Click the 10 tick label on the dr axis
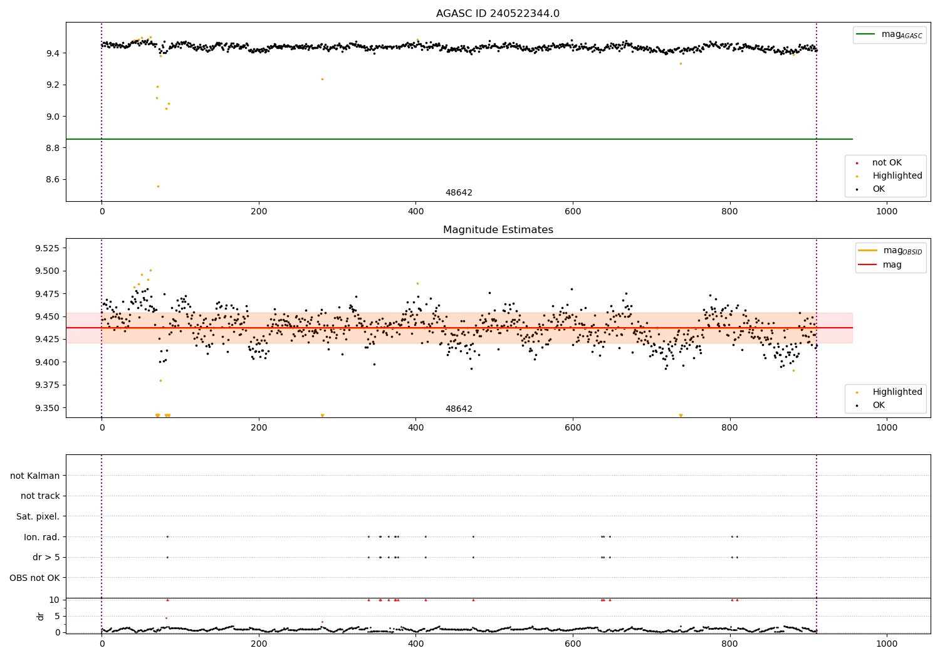This screenshot has height=658, width=940. click(54, 600)
